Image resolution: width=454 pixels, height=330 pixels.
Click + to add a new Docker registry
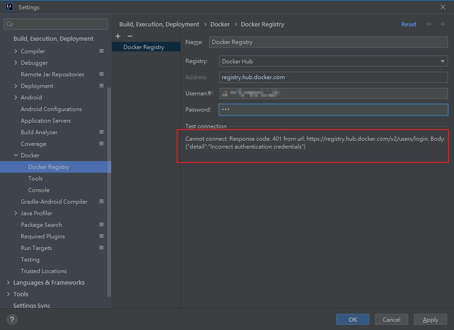pos(117,36)
